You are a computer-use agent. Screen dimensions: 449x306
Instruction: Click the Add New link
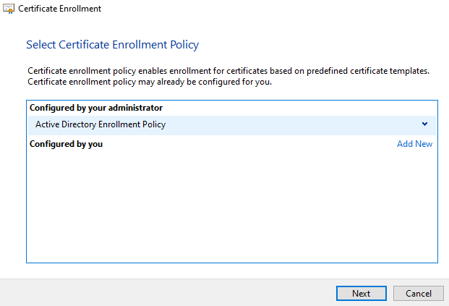coord(414,144)
